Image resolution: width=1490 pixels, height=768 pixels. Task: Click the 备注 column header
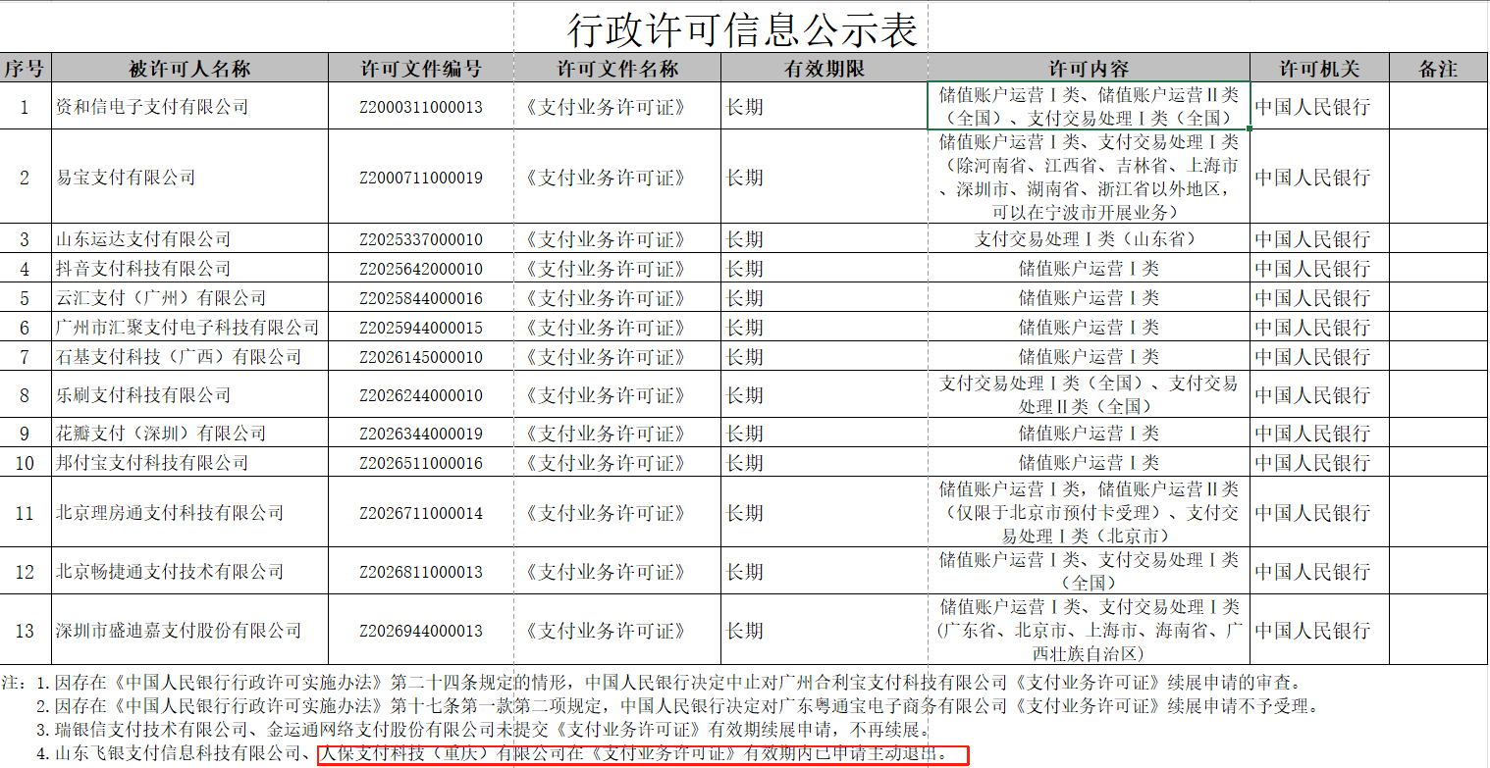[x=1439, y=68]
